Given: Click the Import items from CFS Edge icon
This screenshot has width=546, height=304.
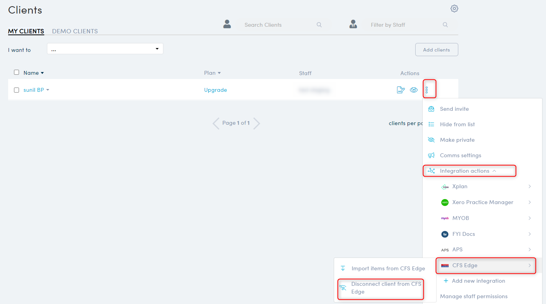Looking at the screenshot, I should [343, 268].
